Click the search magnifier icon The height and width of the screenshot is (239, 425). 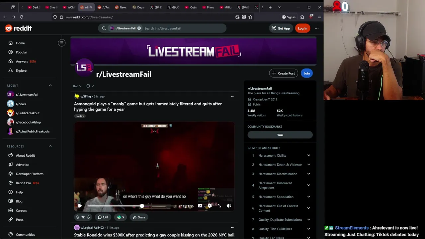104,28
